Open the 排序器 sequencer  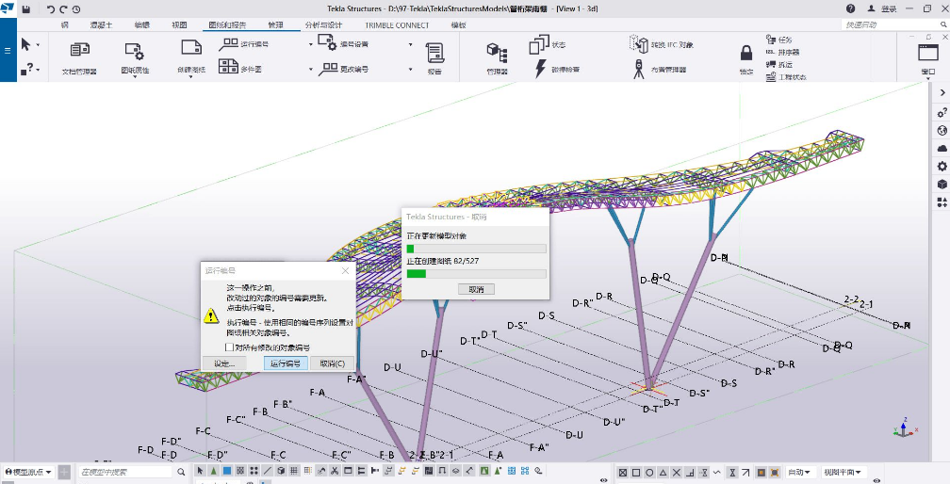(x=783, y=52)
